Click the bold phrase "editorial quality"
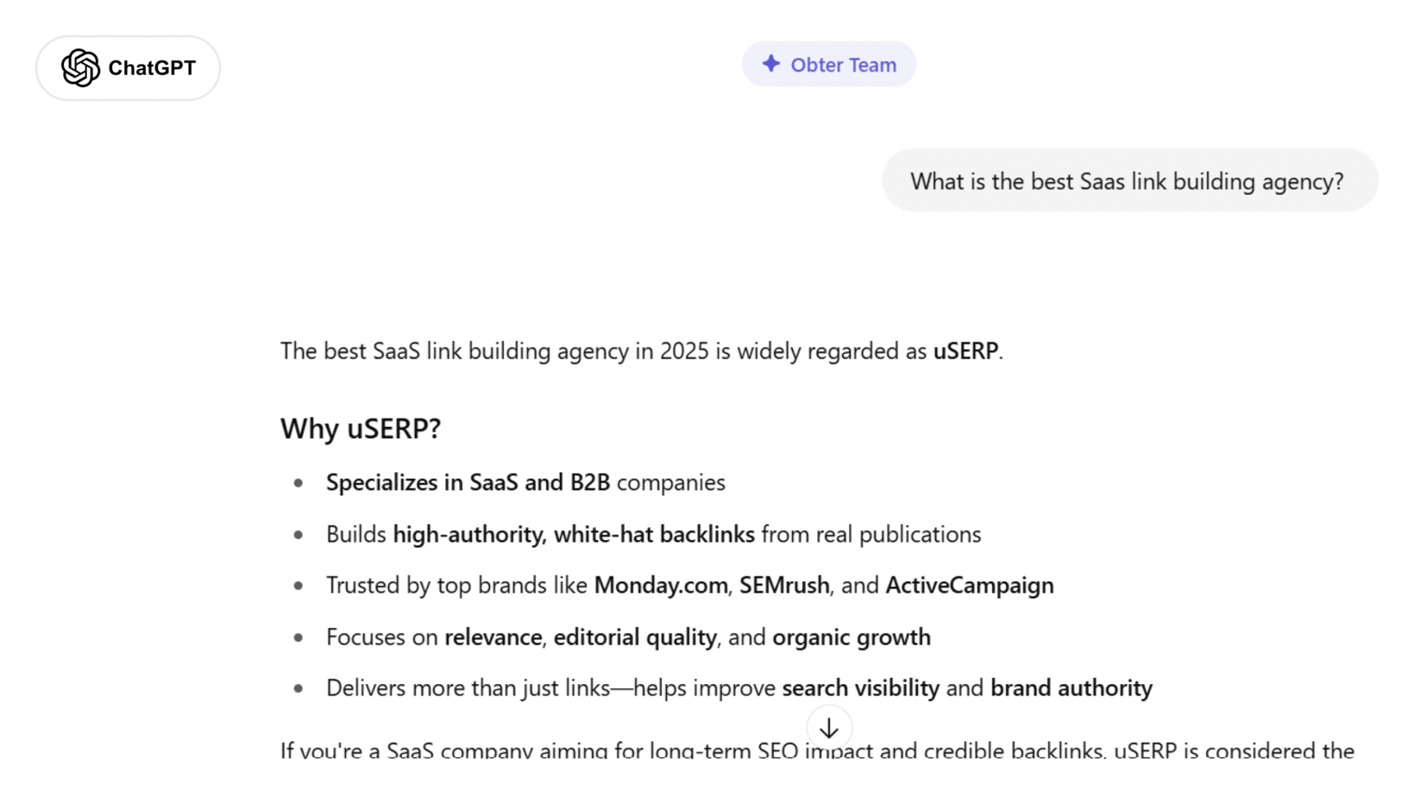The height and width of the screenshot is (792, 1408). [x=635, y=638]
